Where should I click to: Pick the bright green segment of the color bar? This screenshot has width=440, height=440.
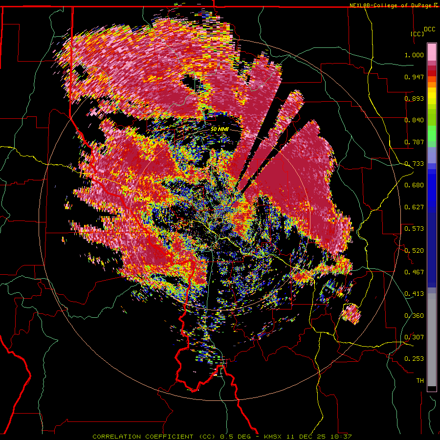click(x=432, y=133)
